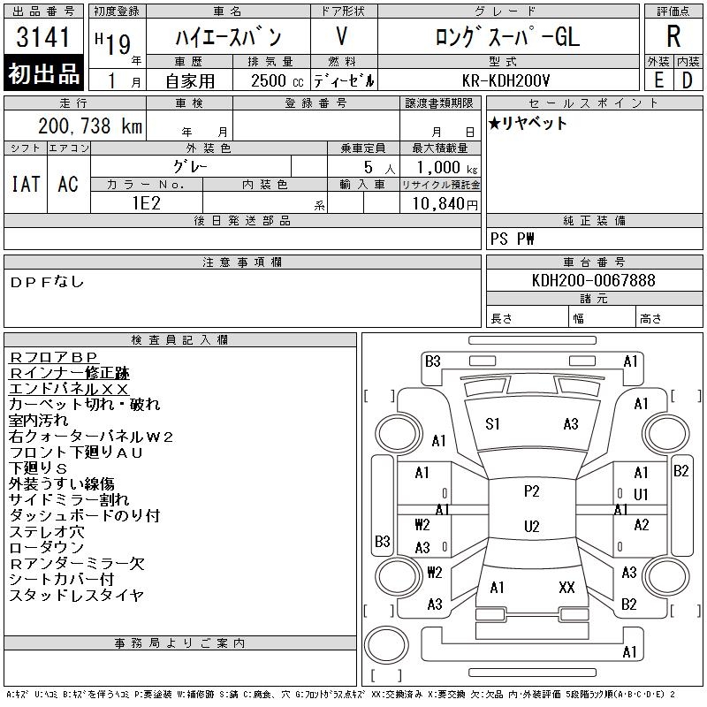Select the interior rating D

pyautogui.click(x=688, y=80)
